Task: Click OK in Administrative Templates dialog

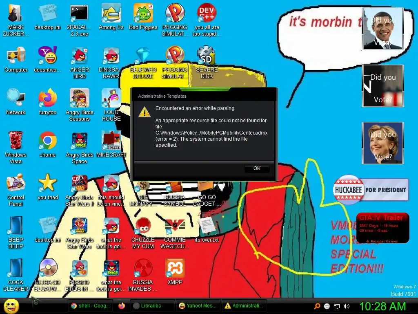Action: point(257,168)
